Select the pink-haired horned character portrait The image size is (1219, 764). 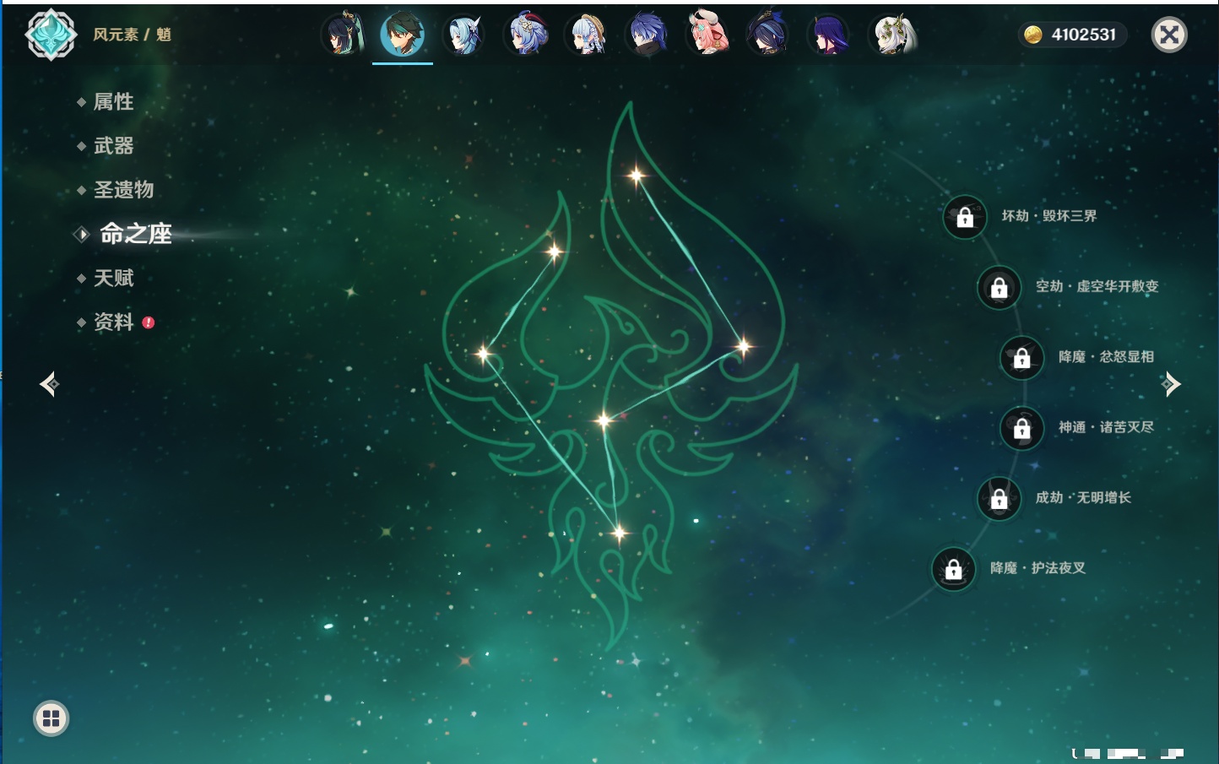[707, 35]
